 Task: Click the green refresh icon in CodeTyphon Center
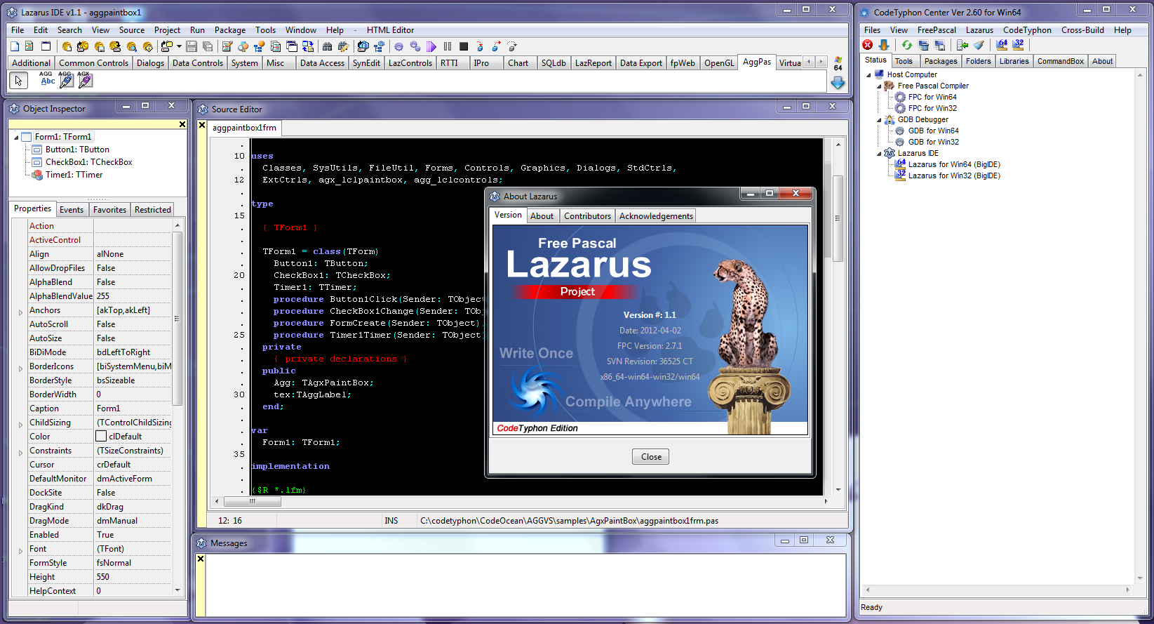click(x=907, y=45)
